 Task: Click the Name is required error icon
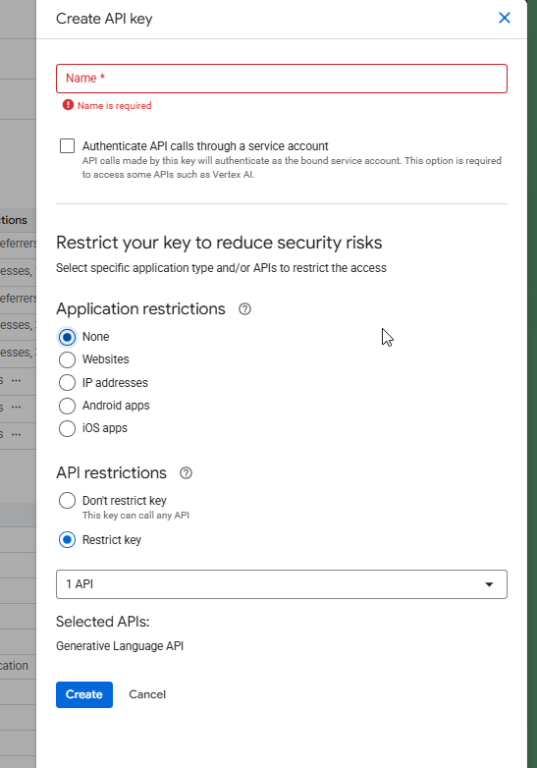coord(68,105)
